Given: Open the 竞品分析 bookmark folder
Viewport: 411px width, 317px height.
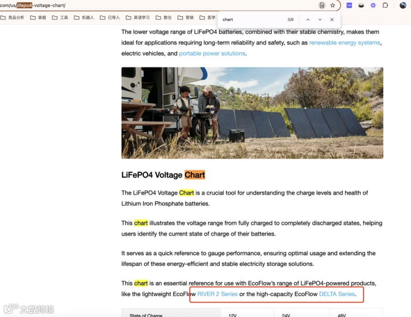Looking at the screenshot, I should pyautogui.click(x=13, y=17).
